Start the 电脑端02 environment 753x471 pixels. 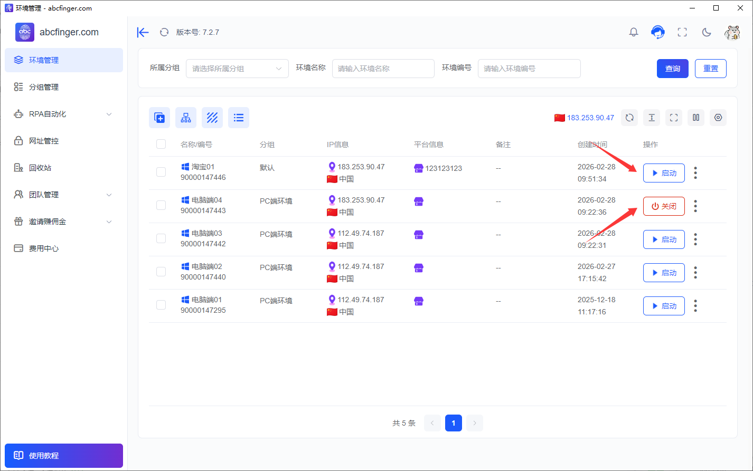pos(664,273)
